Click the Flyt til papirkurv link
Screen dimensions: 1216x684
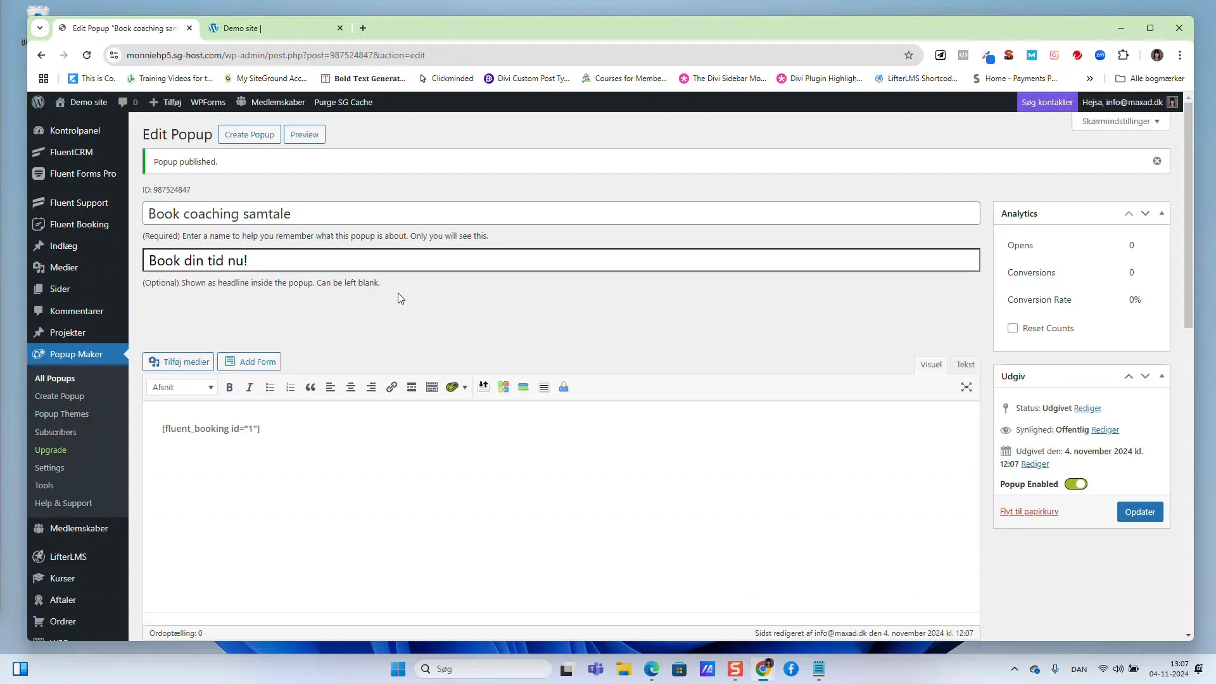(x=1029, y=511)
